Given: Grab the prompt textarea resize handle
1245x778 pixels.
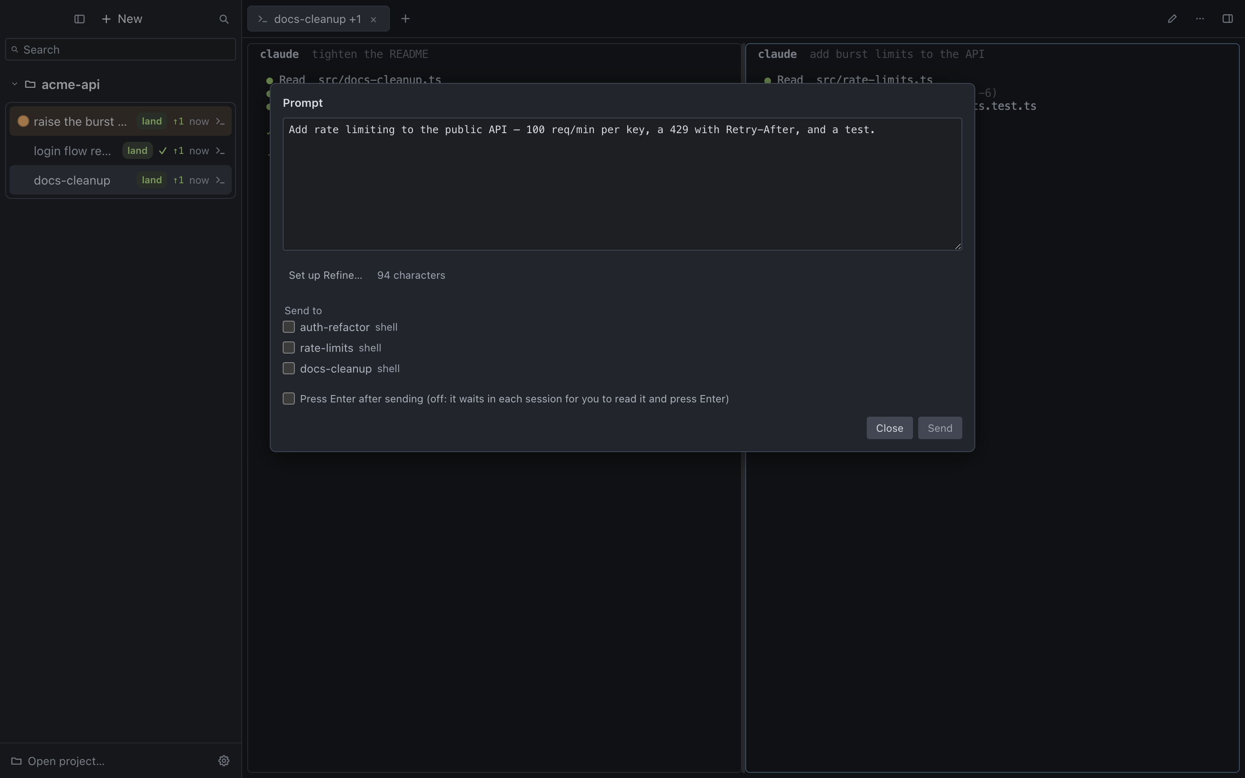Looking at the screenshot, I should [958, 246].
